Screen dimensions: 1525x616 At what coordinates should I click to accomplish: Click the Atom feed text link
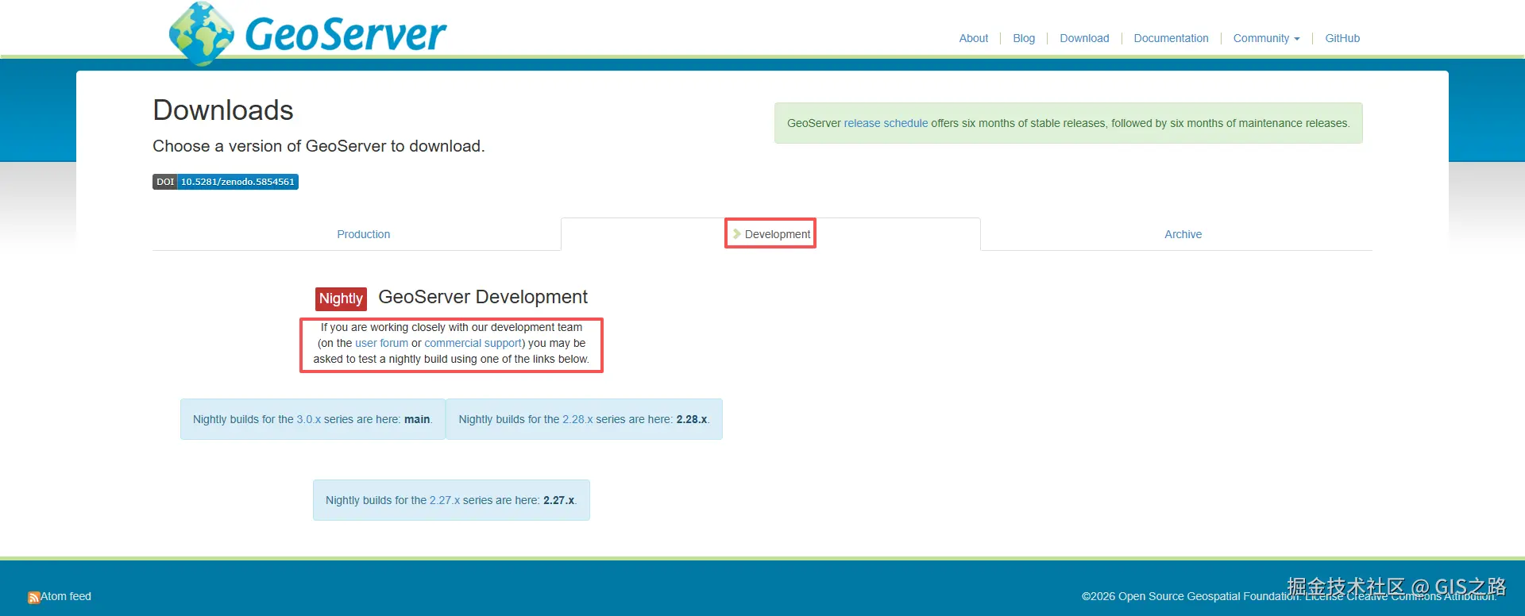point(66,596)
